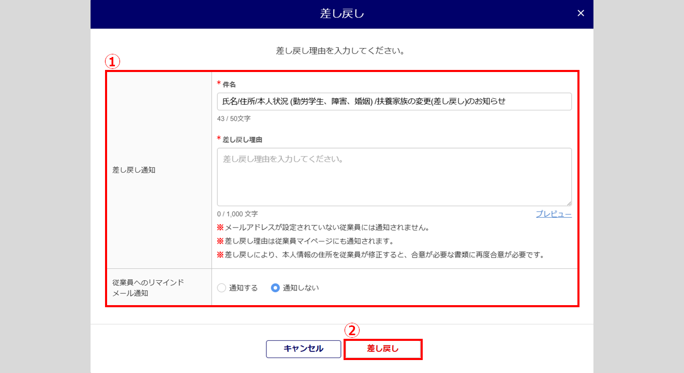The height and width of the screenshot is (373, 684).
Task: Click the textarea resize grip icon
Action: (x=569, y=203)
